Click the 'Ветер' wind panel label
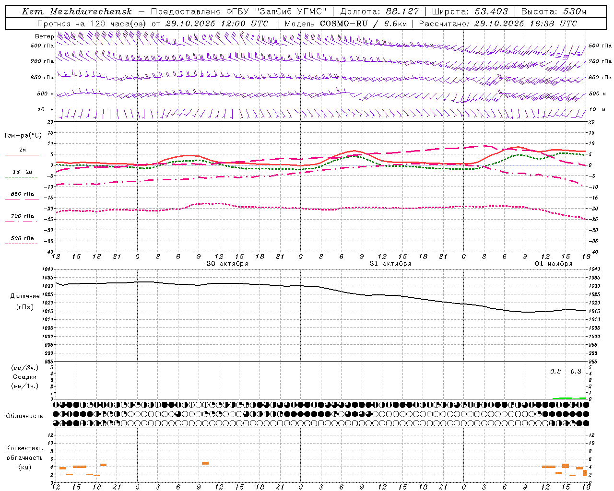Image resolution: width=614 pixels, height=491 pixels. pos(44,36)
